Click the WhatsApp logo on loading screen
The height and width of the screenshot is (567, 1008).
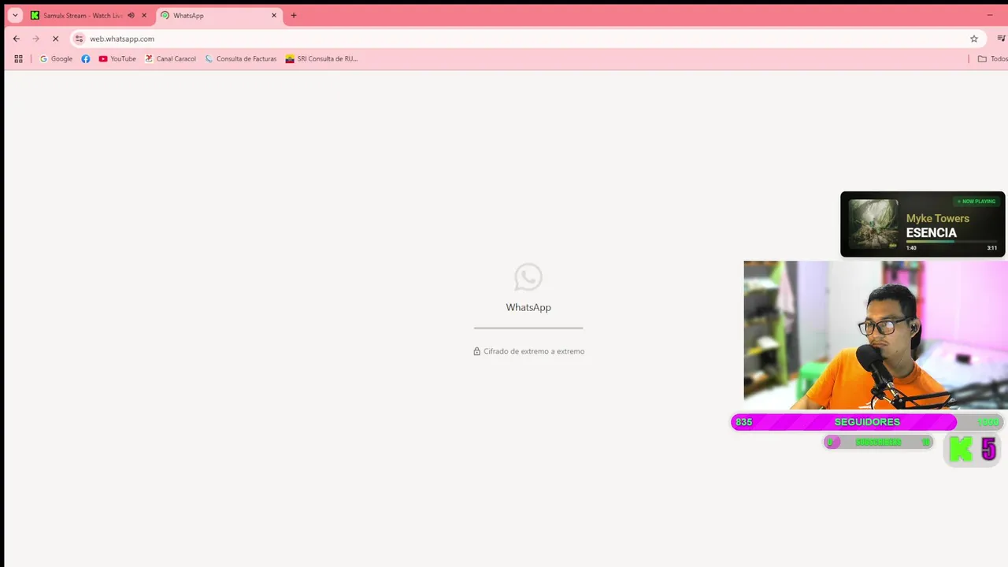(x=528, y=277)
